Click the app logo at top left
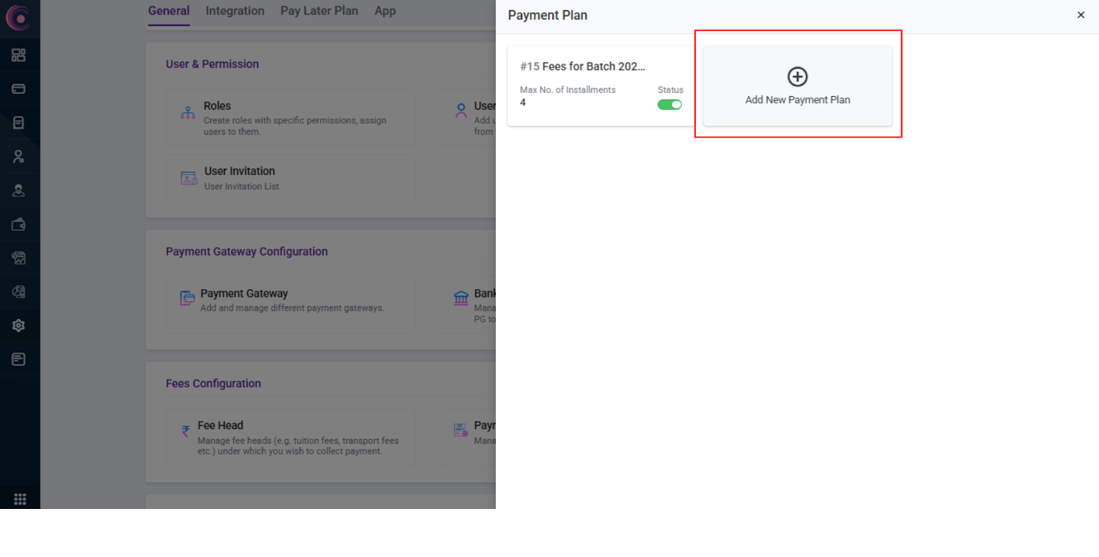The image size is (1099, 557). (x=19, y=17)
